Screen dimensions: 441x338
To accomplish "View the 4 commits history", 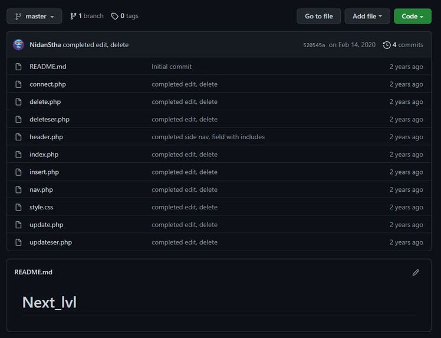I will [x=403, y=45].
